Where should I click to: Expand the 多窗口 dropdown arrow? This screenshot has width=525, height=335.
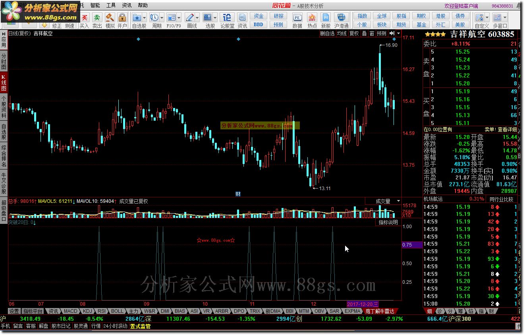[505, 17]
